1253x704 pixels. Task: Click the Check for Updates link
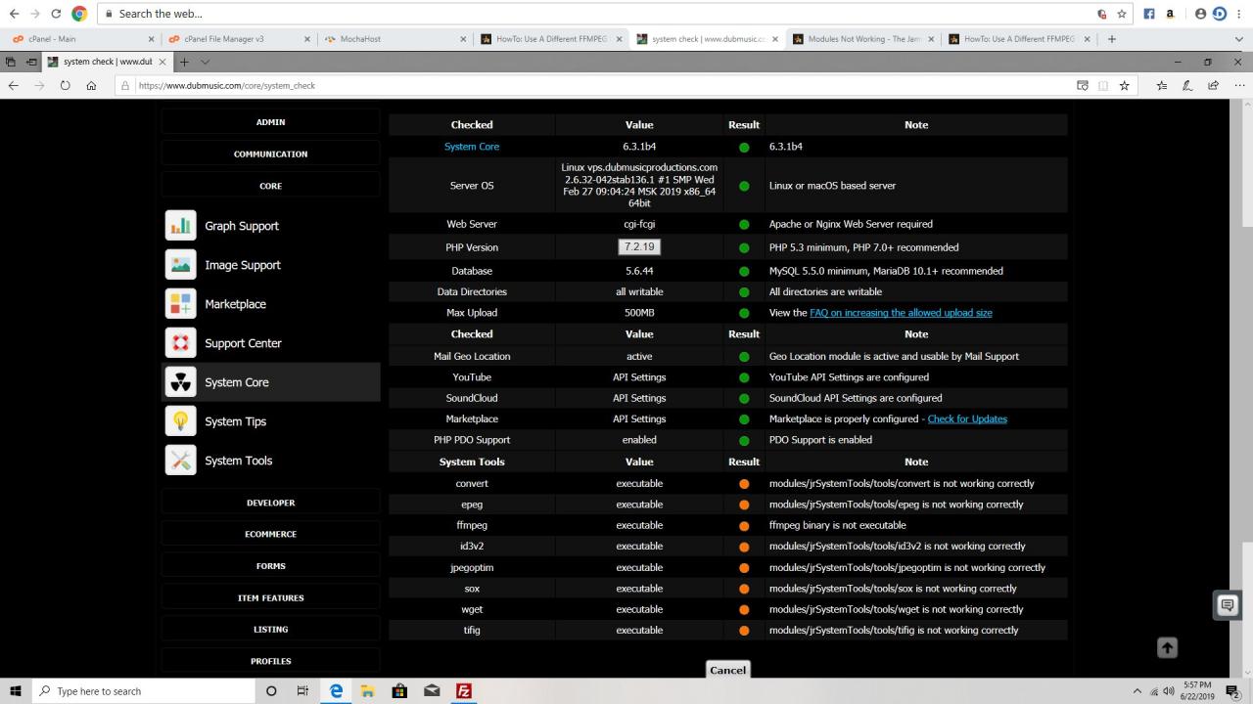pos(966,418)
